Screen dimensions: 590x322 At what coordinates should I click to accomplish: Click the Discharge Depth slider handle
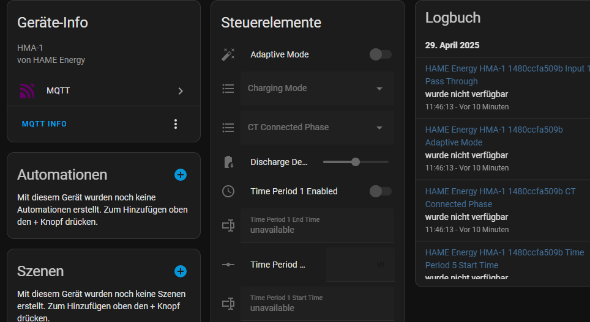coord(356,162)
